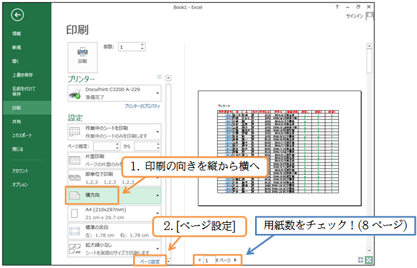Expand the A4 paper size dropdown
This screenshot has height=268, width=417.
(114, 214)
